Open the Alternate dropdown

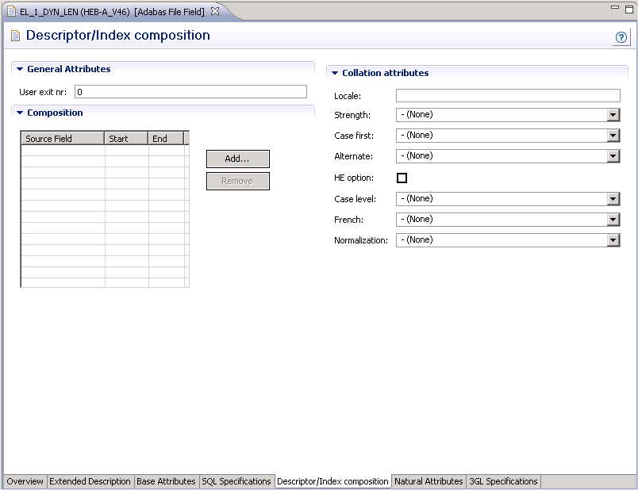point(613,156)
